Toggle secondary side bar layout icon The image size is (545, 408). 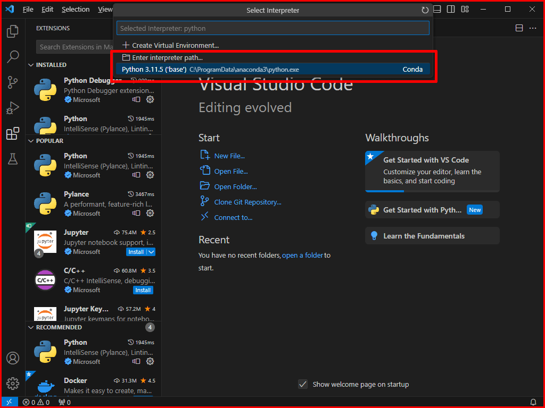click(x=451, y=10)
